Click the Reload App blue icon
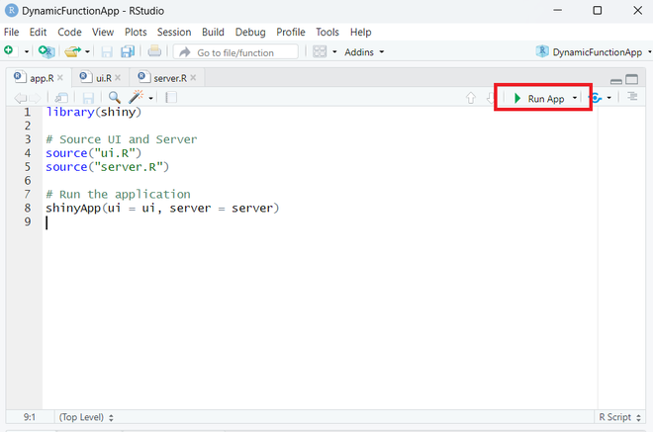Image resolution: width=653 pixels, height=432 pixels. [x=596, y=98]
